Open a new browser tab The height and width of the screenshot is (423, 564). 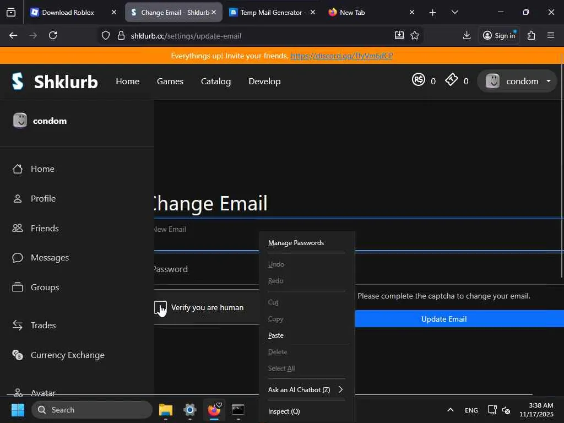[x=433, y=13]
